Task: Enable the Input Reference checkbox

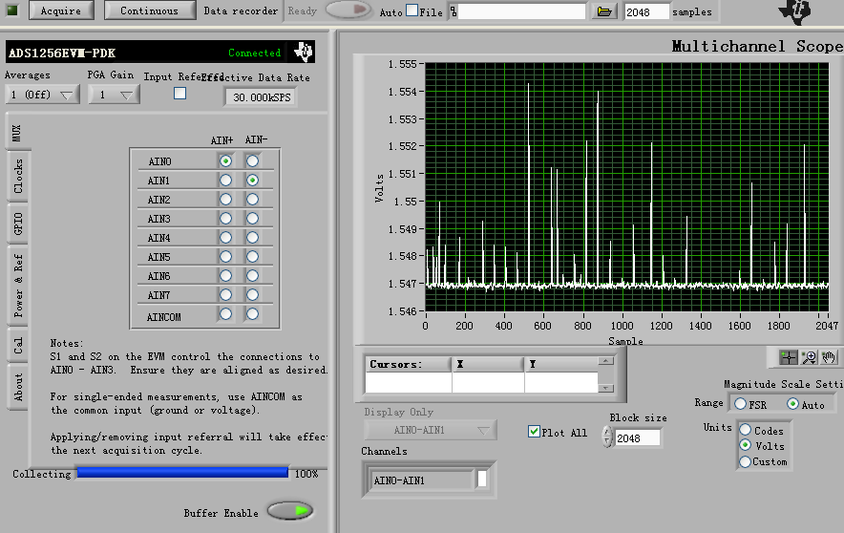Action: [x=179, y=94]
